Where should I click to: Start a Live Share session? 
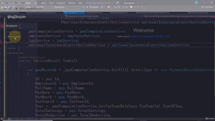(x=207, y=7)
